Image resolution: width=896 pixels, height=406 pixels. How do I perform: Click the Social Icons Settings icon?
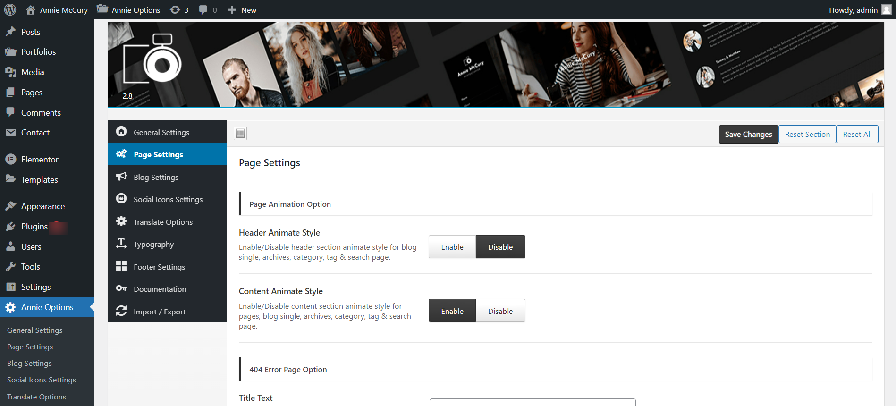pyautogui.click(x=121, y=199)
